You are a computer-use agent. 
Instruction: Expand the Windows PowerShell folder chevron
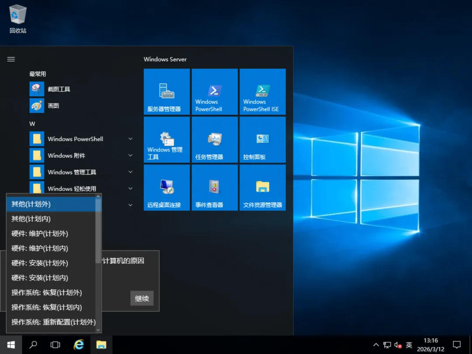pyautogui.click(x=130, y=139)
